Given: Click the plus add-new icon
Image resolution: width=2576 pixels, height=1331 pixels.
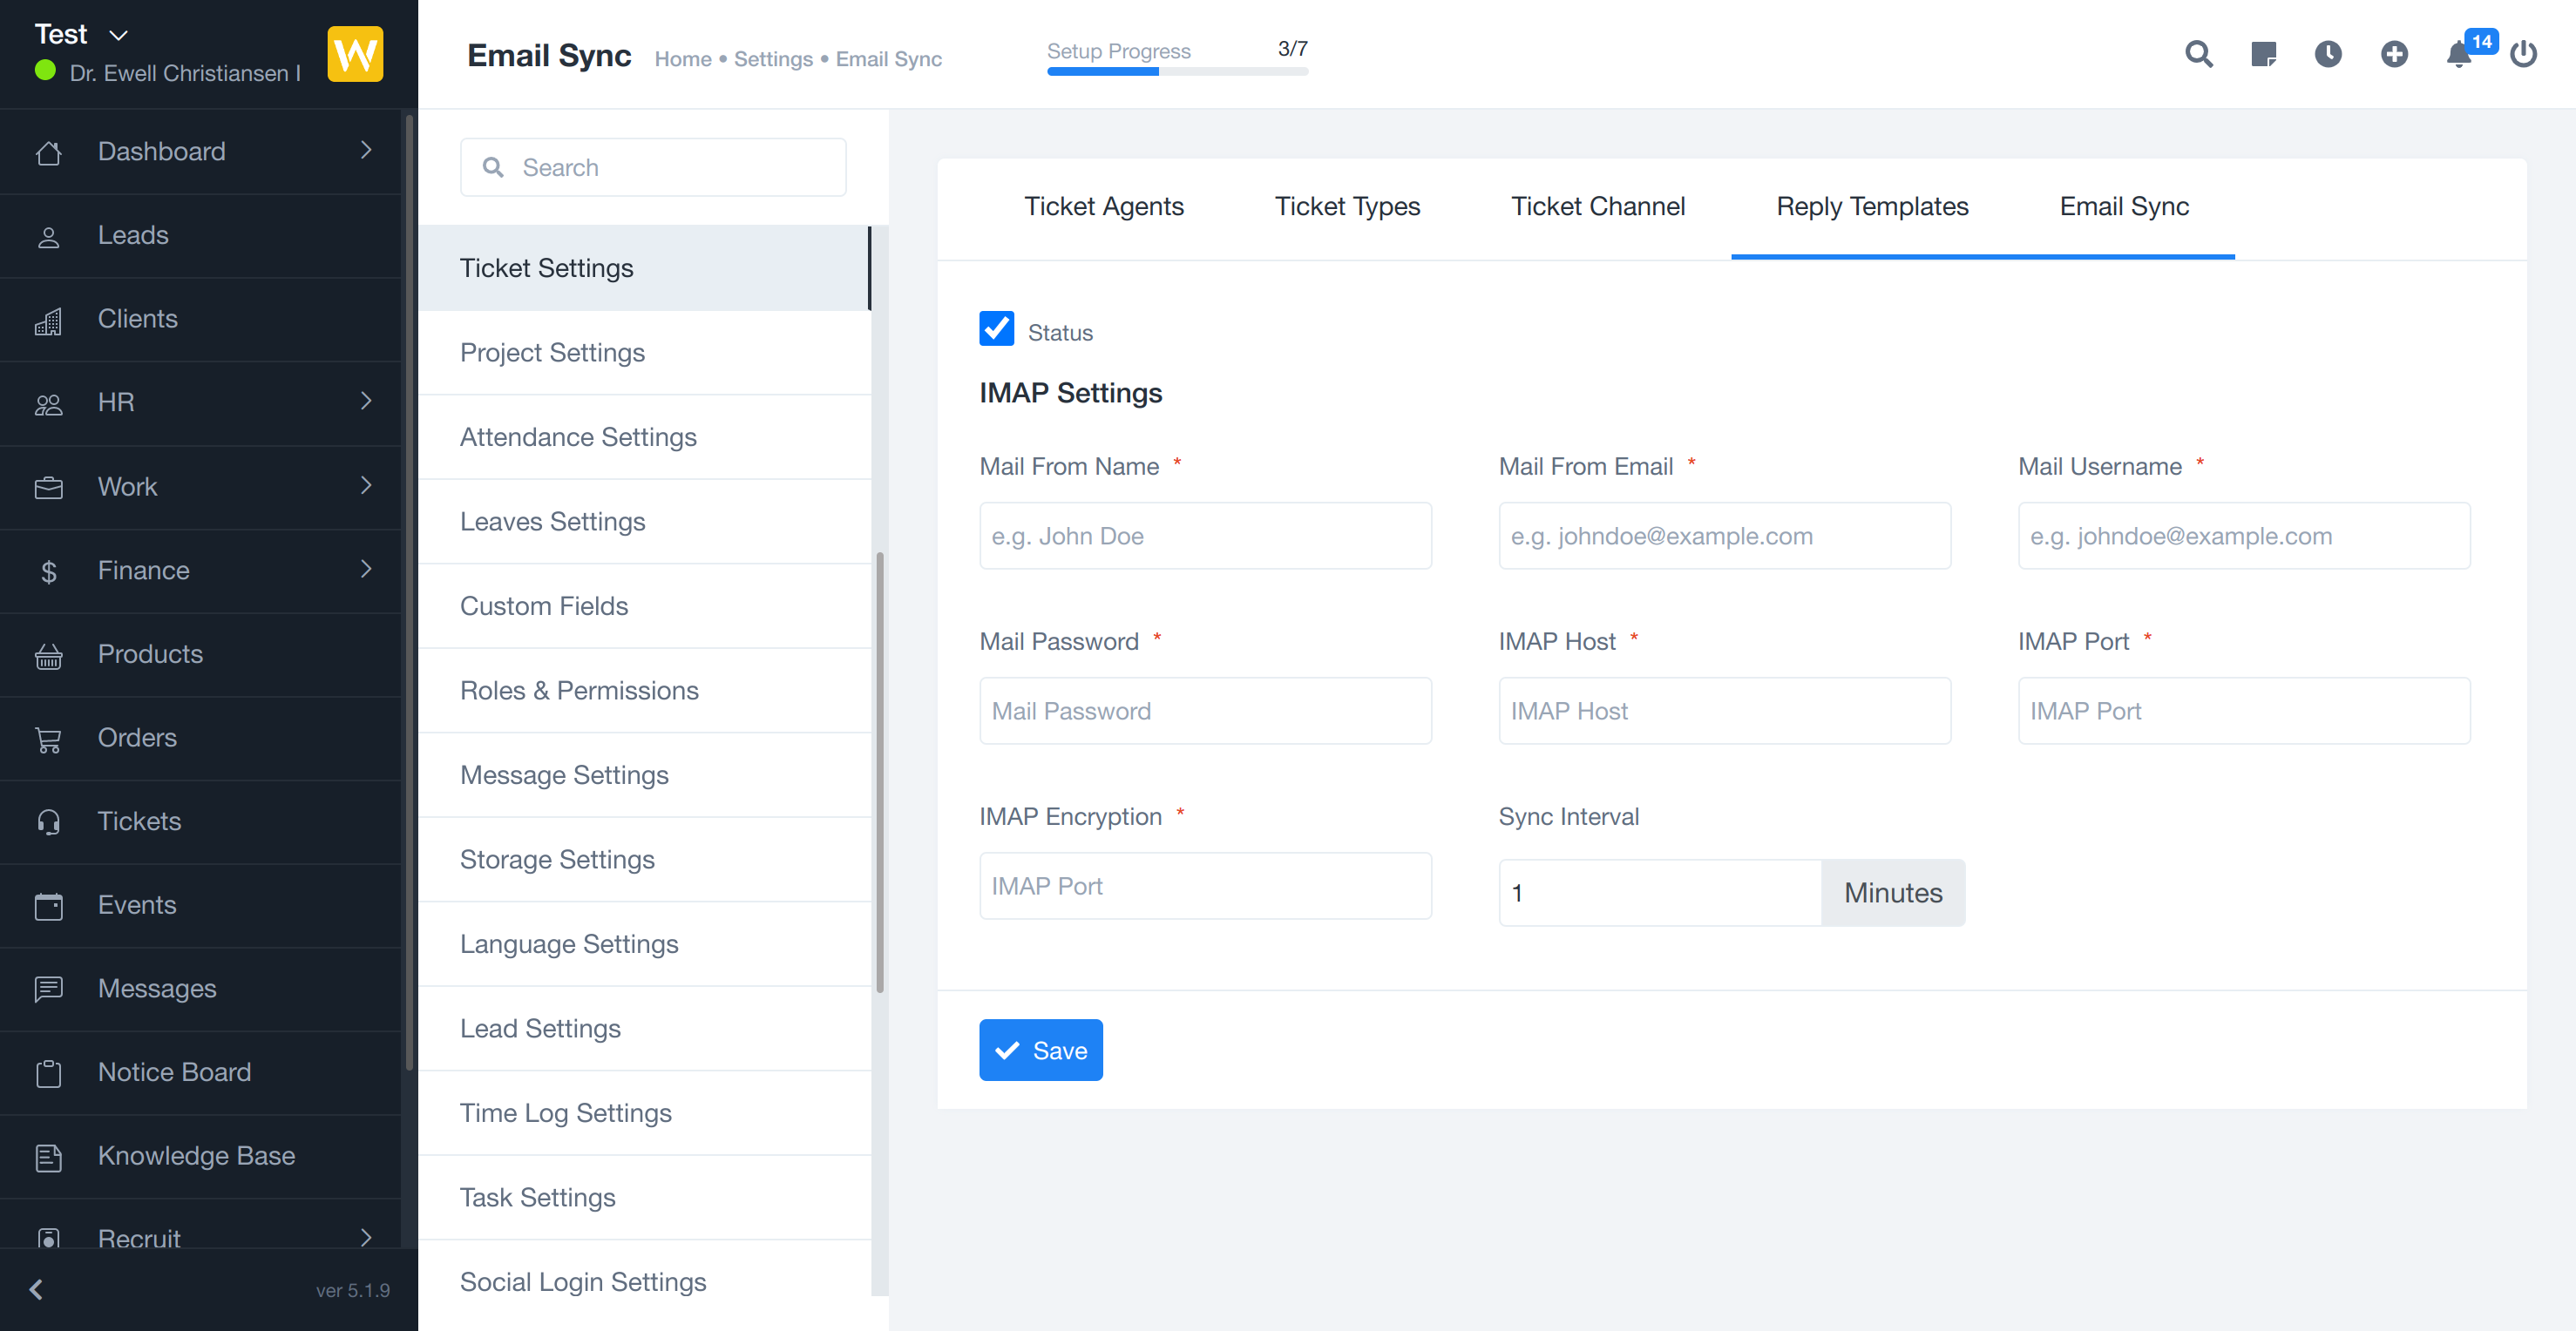Looking at the screenshot, I should pos(2394,54).
